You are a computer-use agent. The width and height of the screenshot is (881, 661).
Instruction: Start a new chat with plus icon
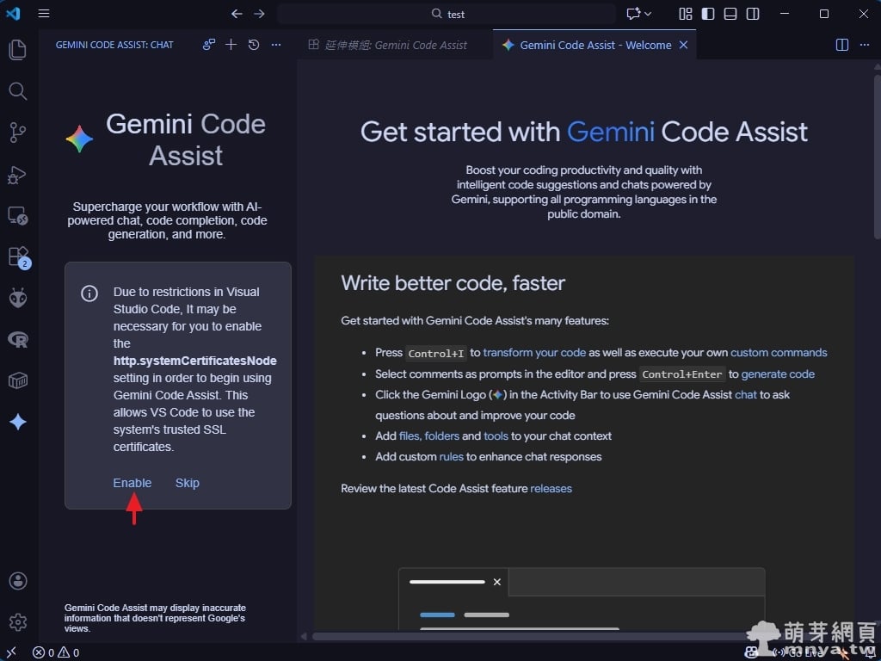(x=231, y=45)
